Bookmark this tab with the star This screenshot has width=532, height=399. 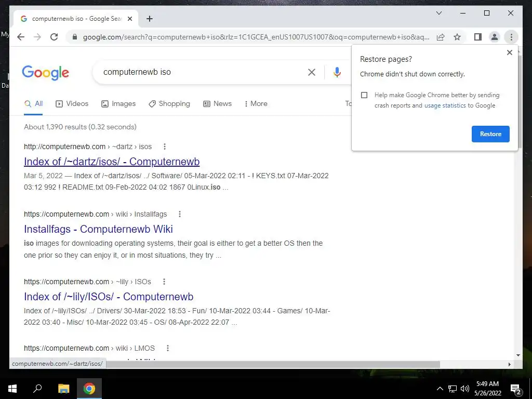457,37
